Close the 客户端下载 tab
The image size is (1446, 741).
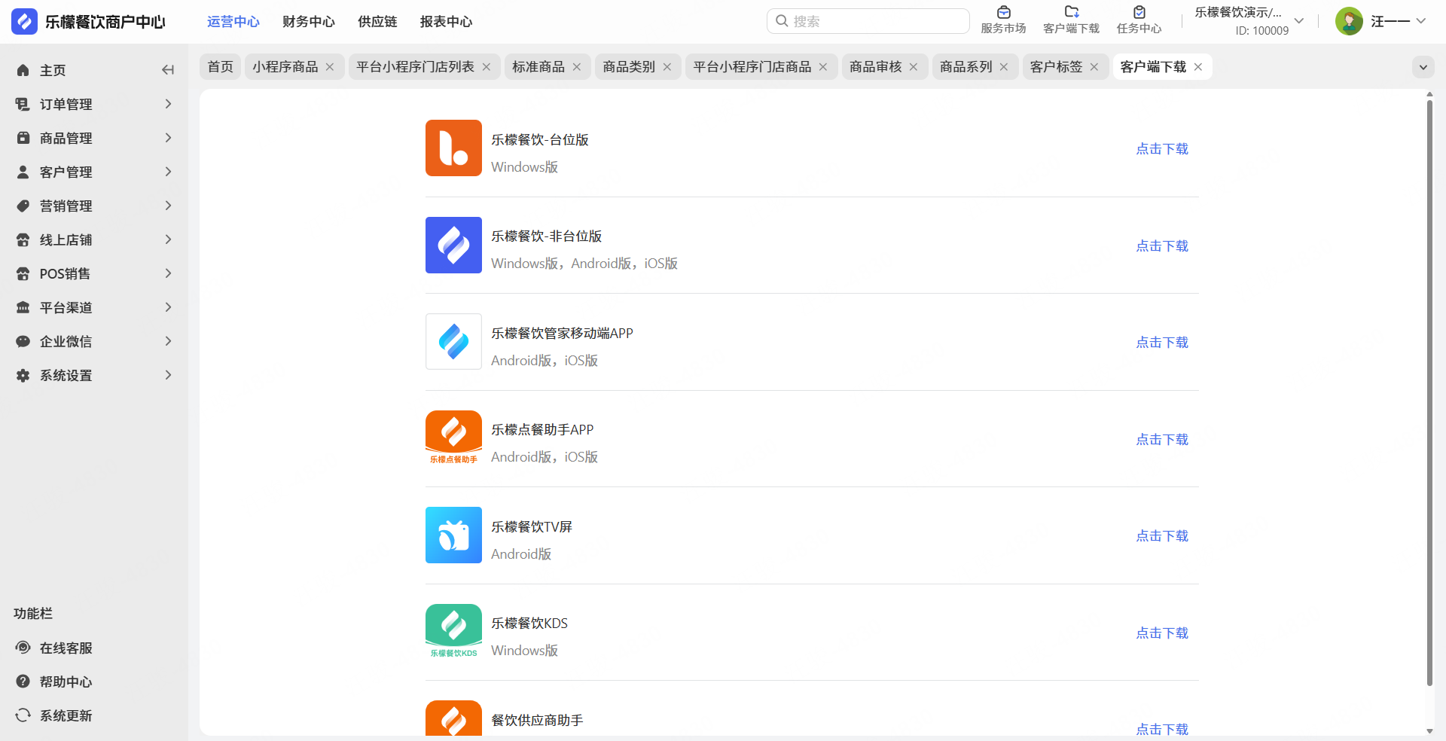click(x=1198, y=67)
